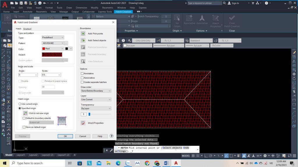This screenshot has width=298, height=167.
Task: Enable the Create separate hatches checkbox
Action: (x=82, y=82)
